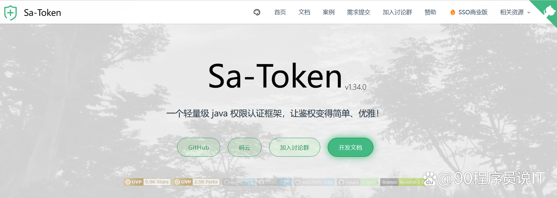Click the issues 0 open badge
The height and width of the screenshot is (198, 557).
pyautogui.click(x=357, y=182)
